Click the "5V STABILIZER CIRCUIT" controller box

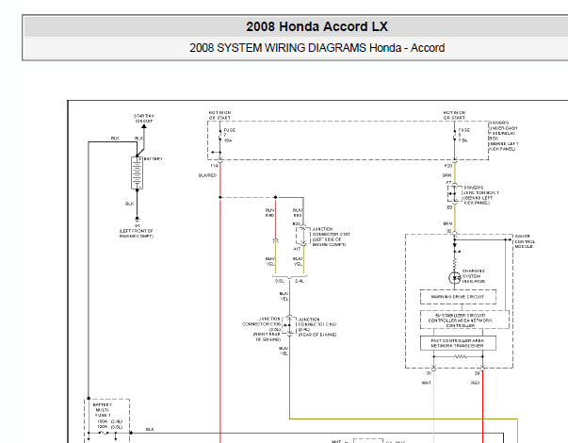click(464, 320)
